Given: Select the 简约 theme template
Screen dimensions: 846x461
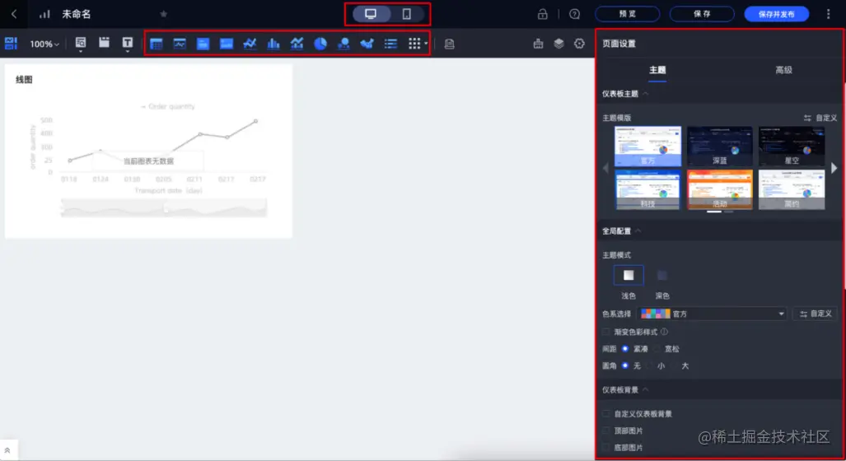Looking at the screenshot, I should (x=792, y=190).
